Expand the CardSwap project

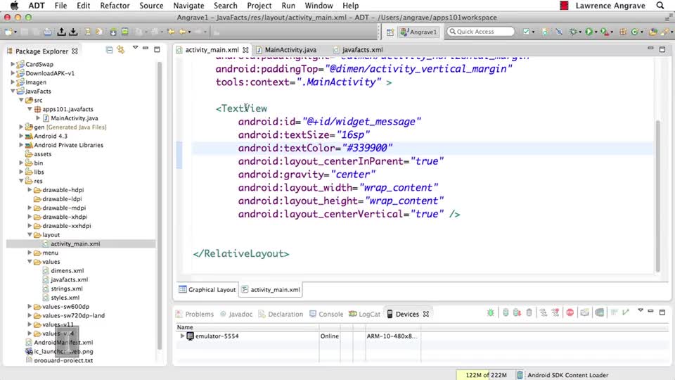[13, 64]
